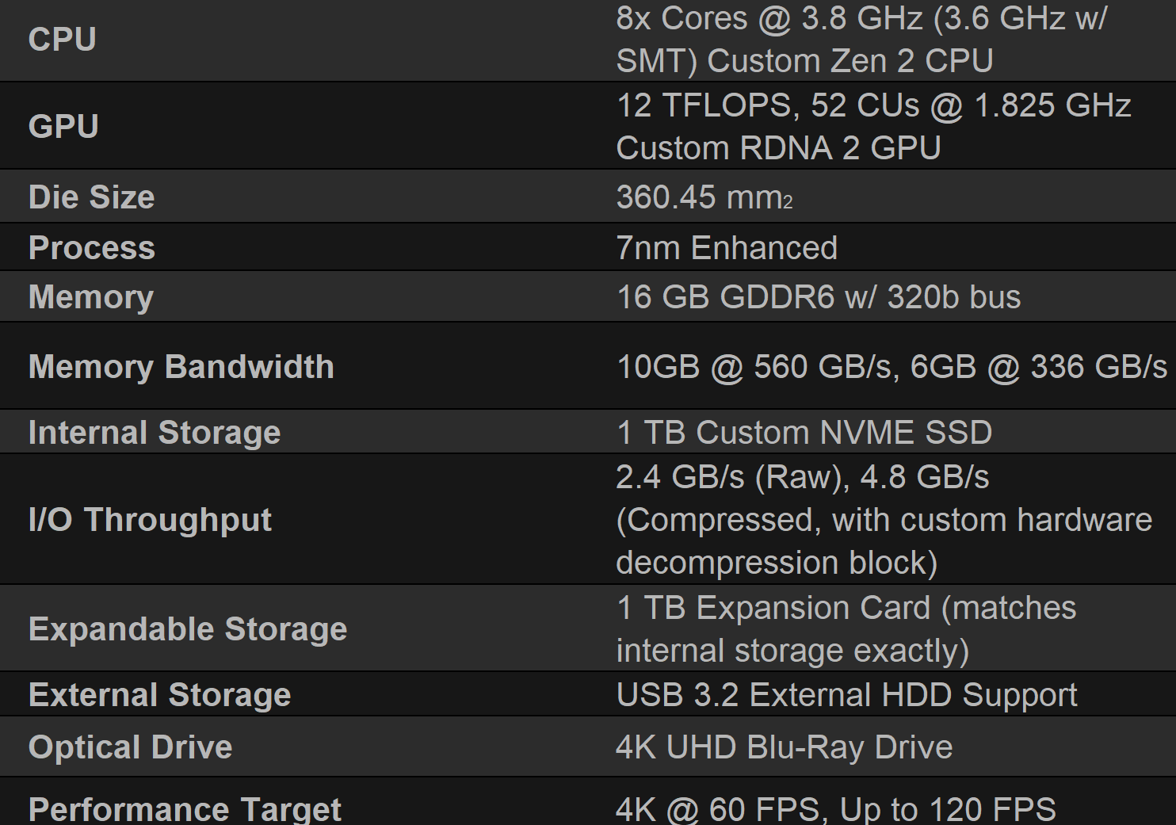
Task: Click the USB 3.2 External HDD Support value
Action: [x=846, y=695]
